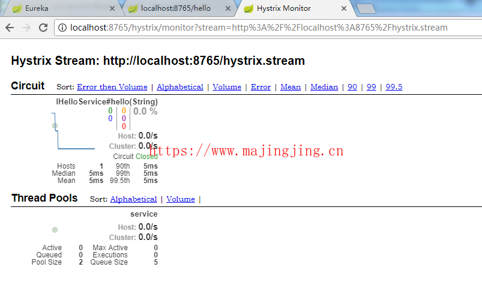Click the blue short-circuited count
The height and width of the screenshot is (291, 482).
(110, 118)
